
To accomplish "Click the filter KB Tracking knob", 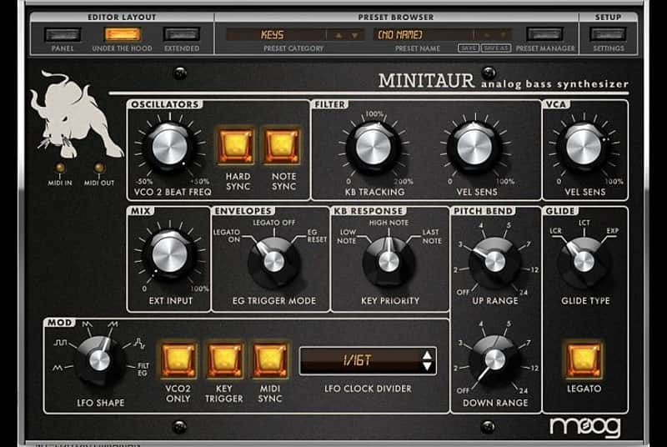I will tap(373, 147).
